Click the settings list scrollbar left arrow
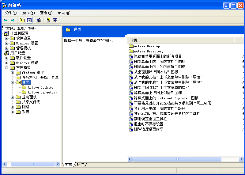Screen dimensions: 245x175 (x=130, y=159)
